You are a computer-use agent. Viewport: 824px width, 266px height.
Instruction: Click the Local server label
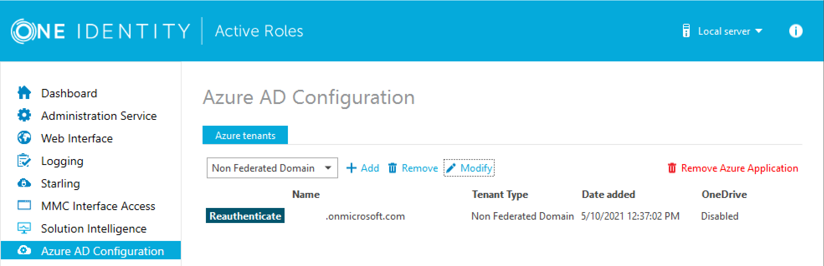point(724,31)
